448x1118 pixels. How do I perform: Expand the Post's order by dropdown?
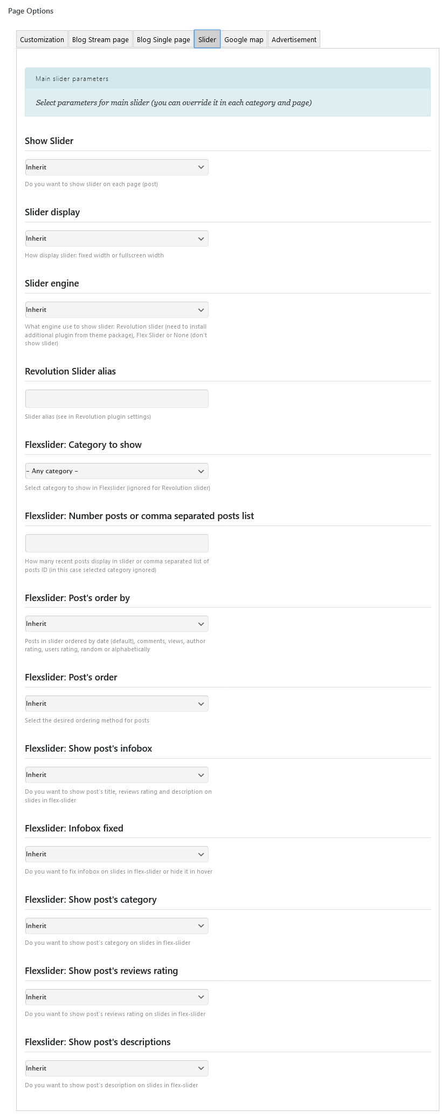click(x=116, y=624)
